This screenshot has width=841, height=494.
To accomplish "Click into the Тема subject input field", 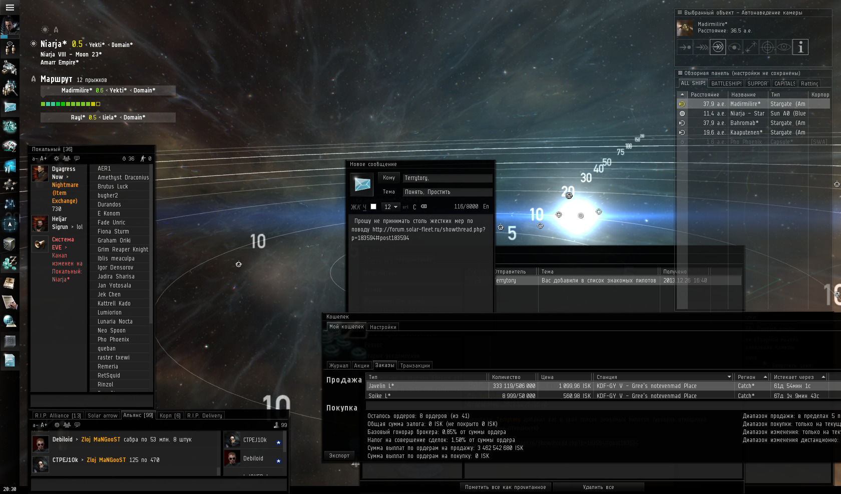I will [x=448, y=192].
